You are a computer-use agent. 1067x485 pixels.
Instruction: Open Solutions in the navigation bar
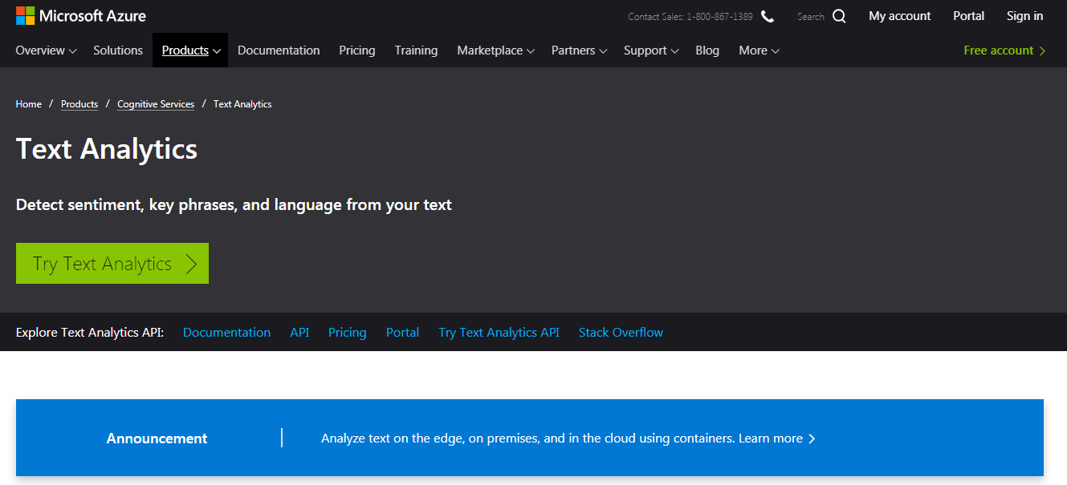coord(118,51)
